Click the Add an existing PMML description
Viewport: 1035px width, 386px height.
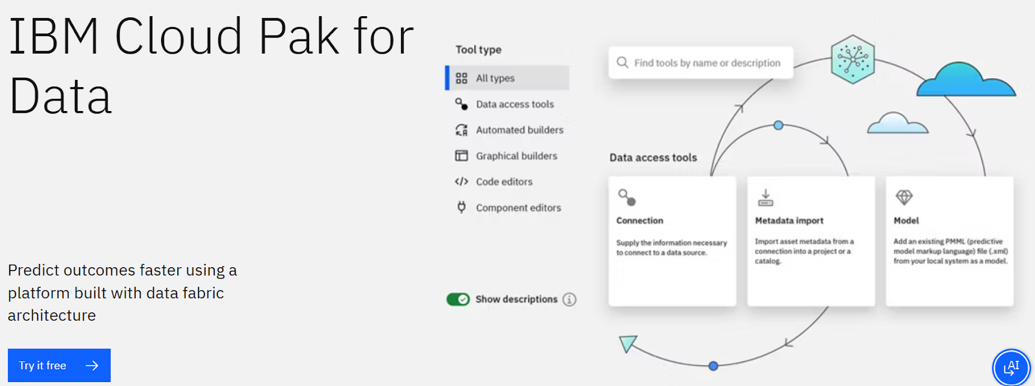pyautogui.click(x=951, y=251)
